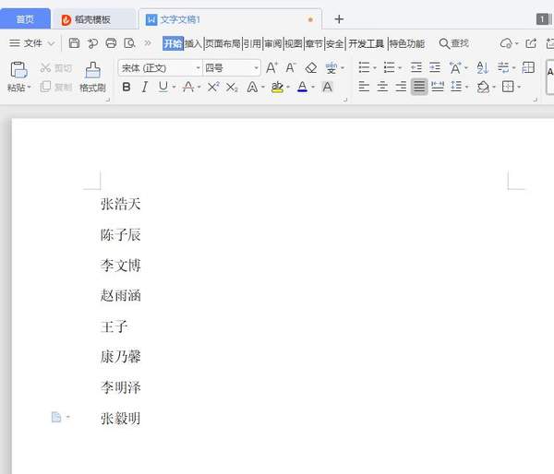Screen dimensions: 554x474
Task: Toggle Superscript formatting
Action: (213, 87)
